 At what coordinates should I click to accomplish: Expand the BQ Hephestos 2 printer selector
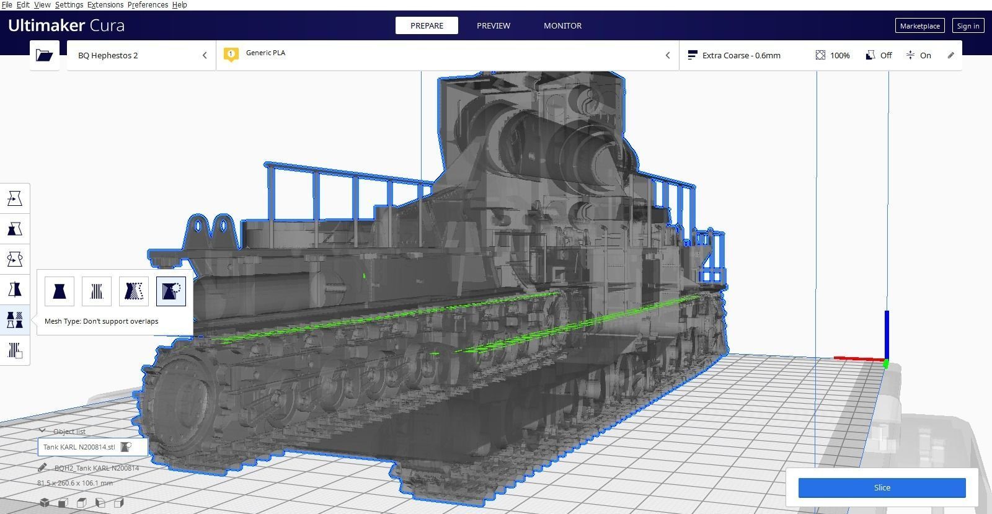pyautogui.click(x=141, y=55)
